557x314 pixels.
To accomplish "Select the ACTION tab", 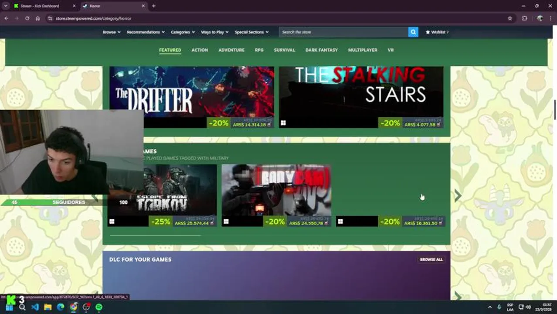I will click(x=200, y=50).
